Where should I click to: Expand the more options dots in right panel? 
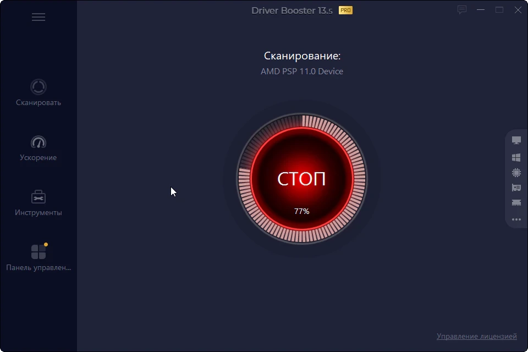pos(516,219)
